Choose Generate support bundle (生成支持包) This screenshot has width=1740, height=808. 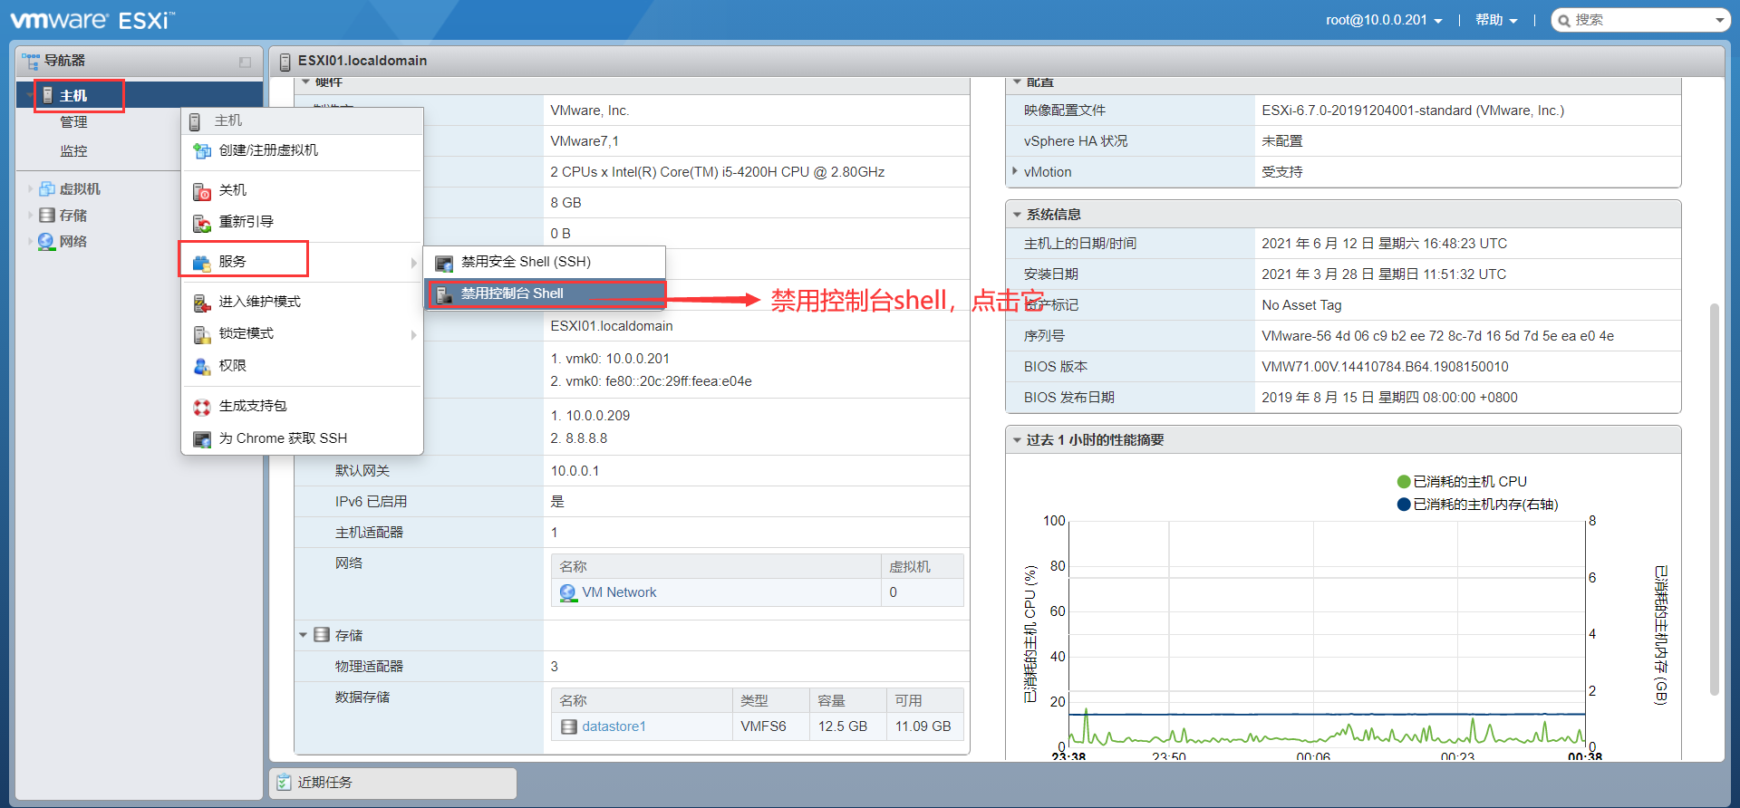tap(302, 406)
